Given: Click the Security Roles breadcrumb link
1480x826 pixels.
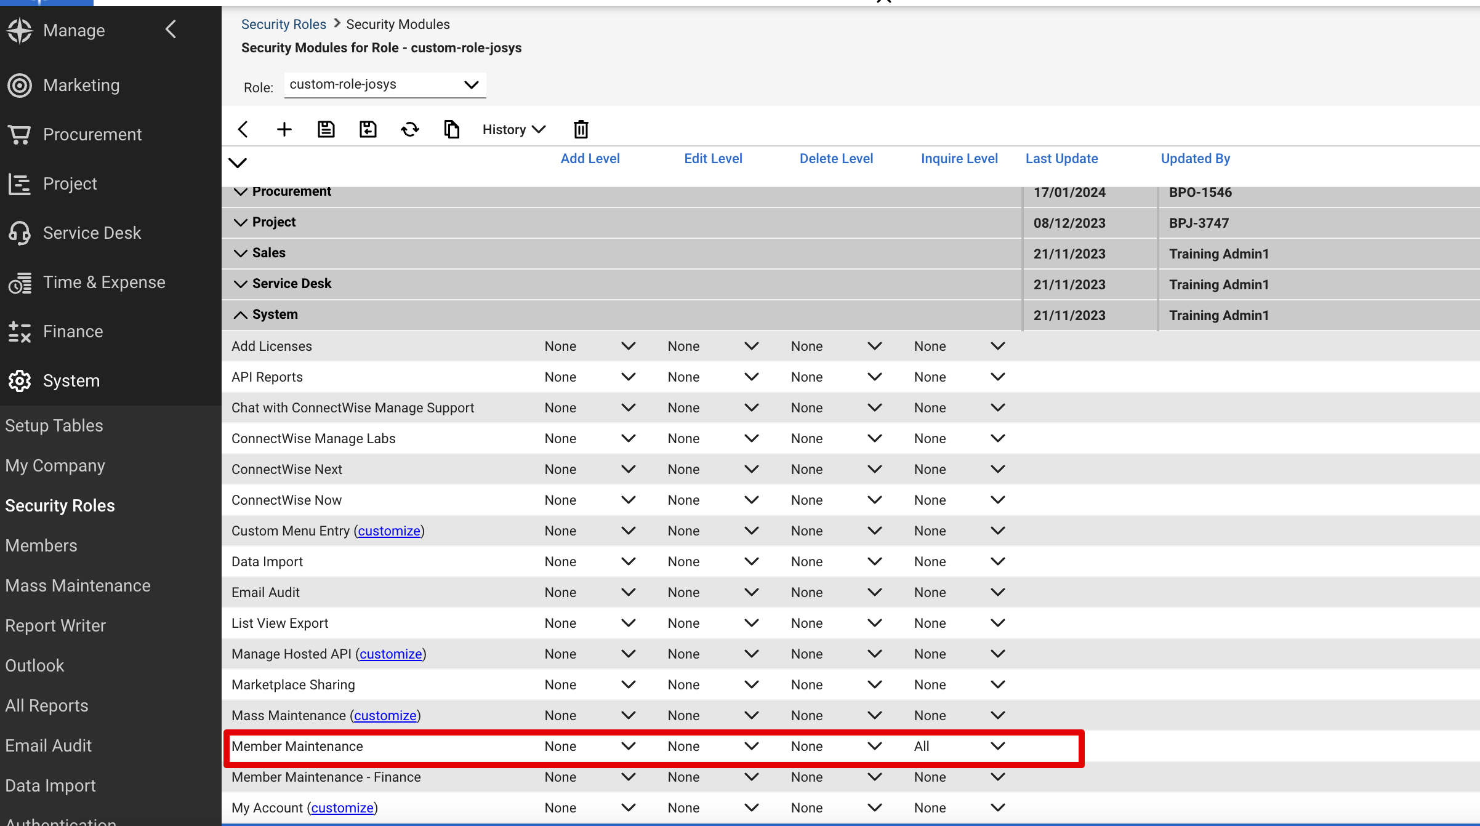Looking at the screenshot, I should (x=283, y=24).
